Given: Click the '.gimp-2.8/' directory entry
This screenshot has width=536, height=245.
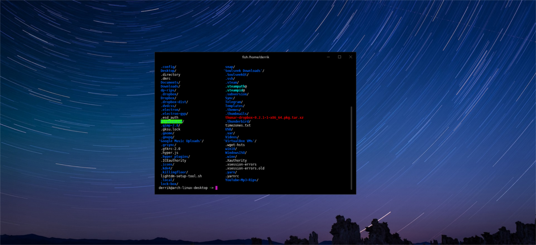Looking at the screenshot, I should pyautogui.click(x=171, y=126).
